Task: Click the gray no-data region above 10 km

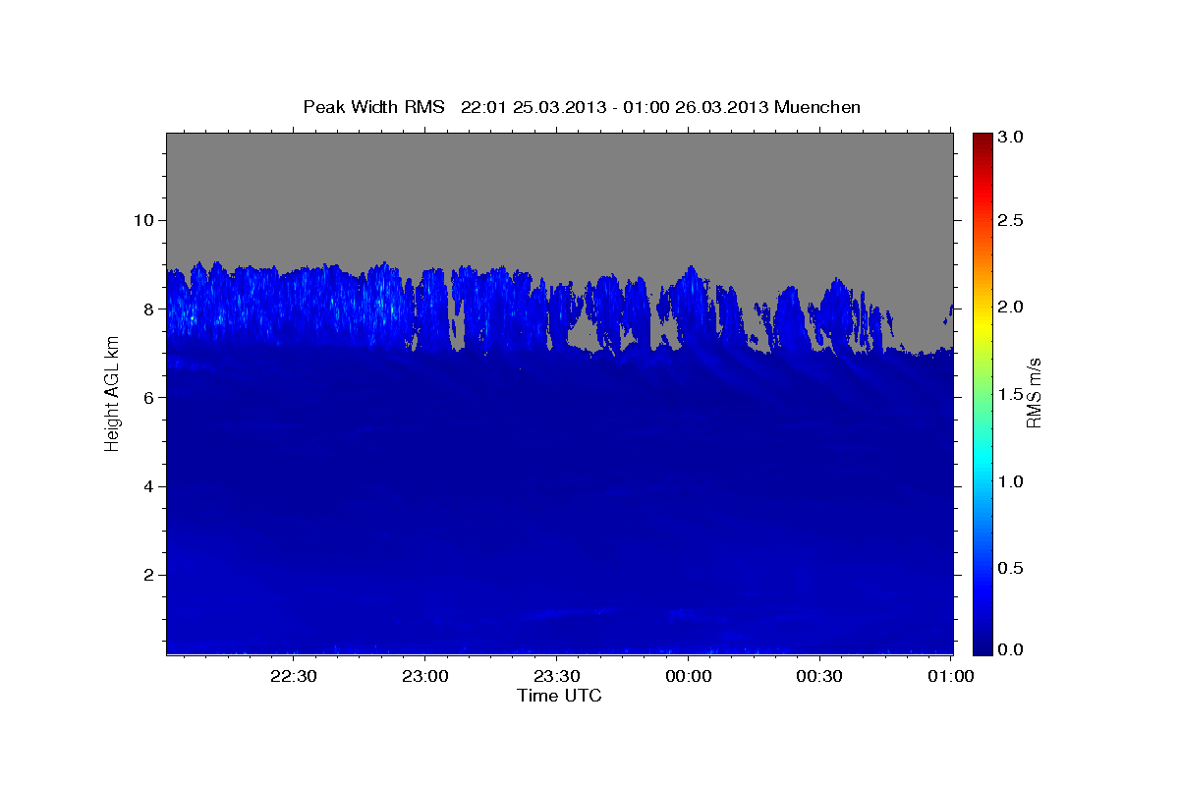Action: [x=559, y=177]
